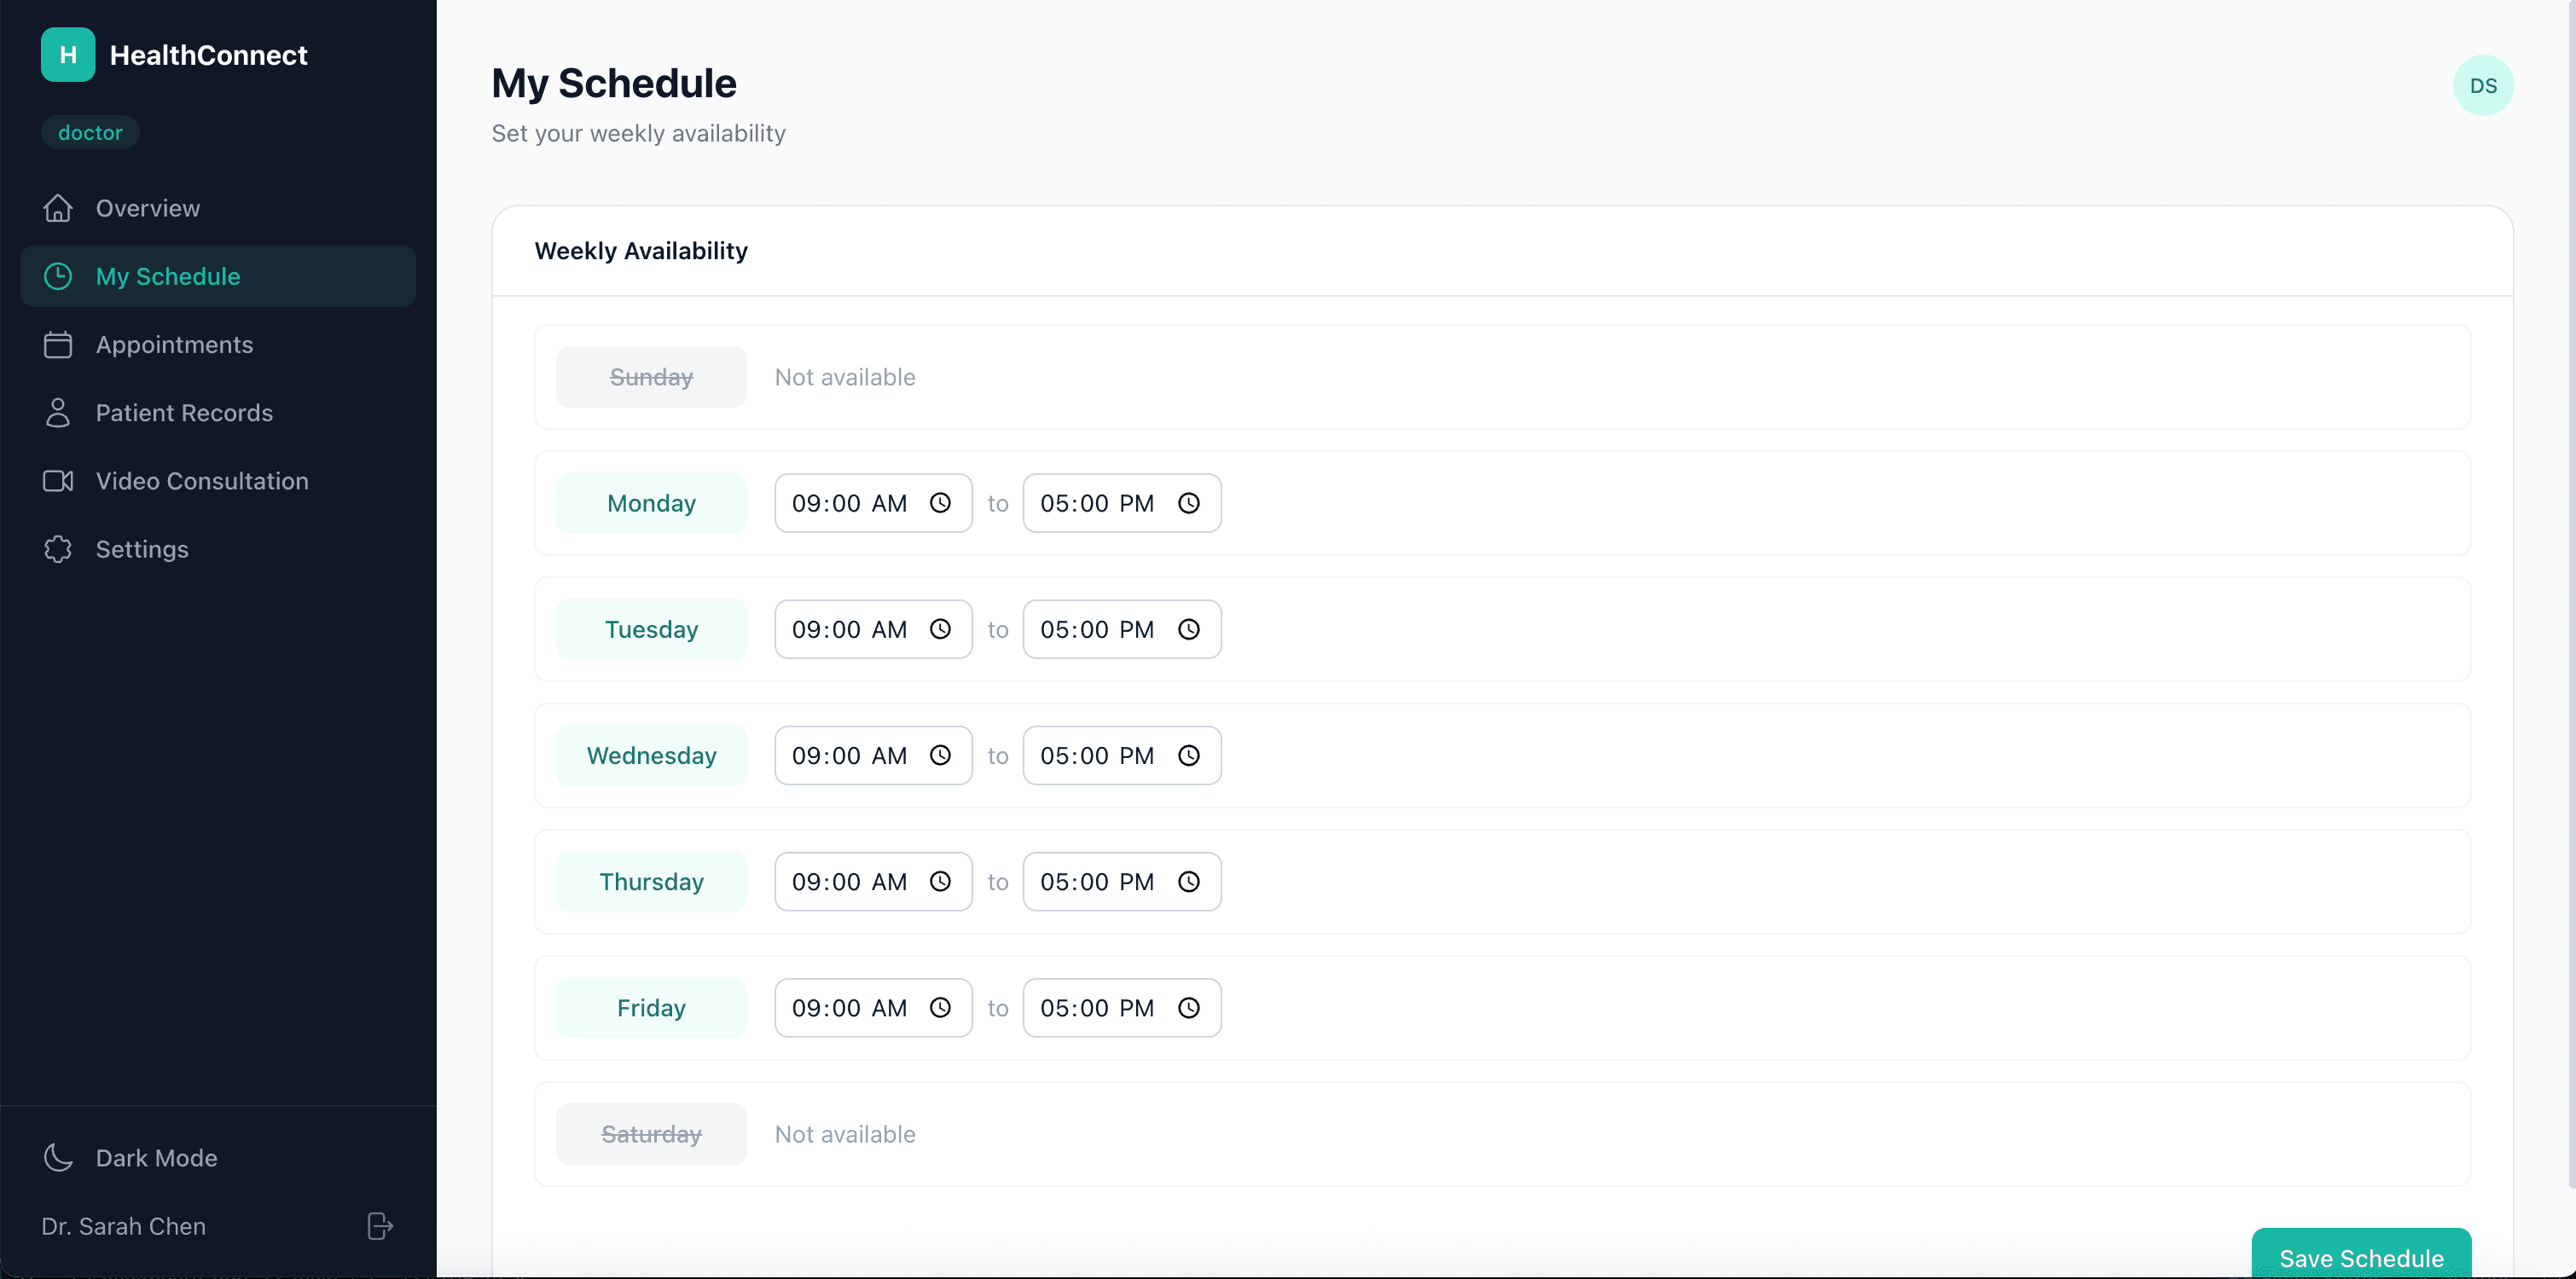Click the DS profile avatar
Screen dimensions: 2576x1279
[2484, 85]
